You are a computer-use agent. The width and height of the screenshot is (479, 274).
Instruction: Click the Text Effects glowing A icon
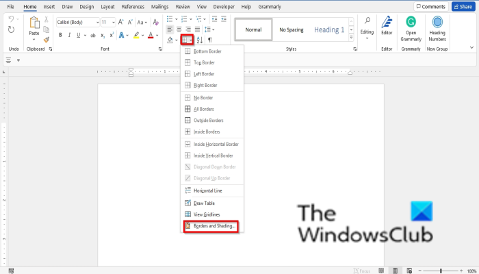pos(122,36)
